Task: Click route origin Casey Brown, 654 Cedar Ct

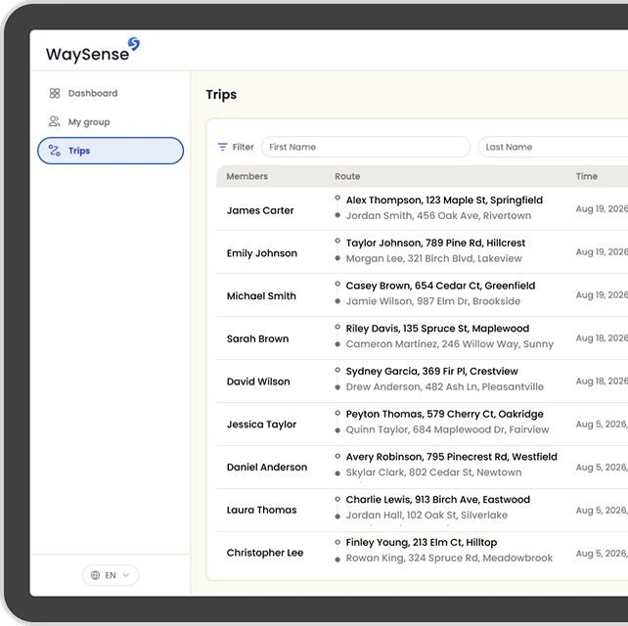Action: (x=440, y=286)
